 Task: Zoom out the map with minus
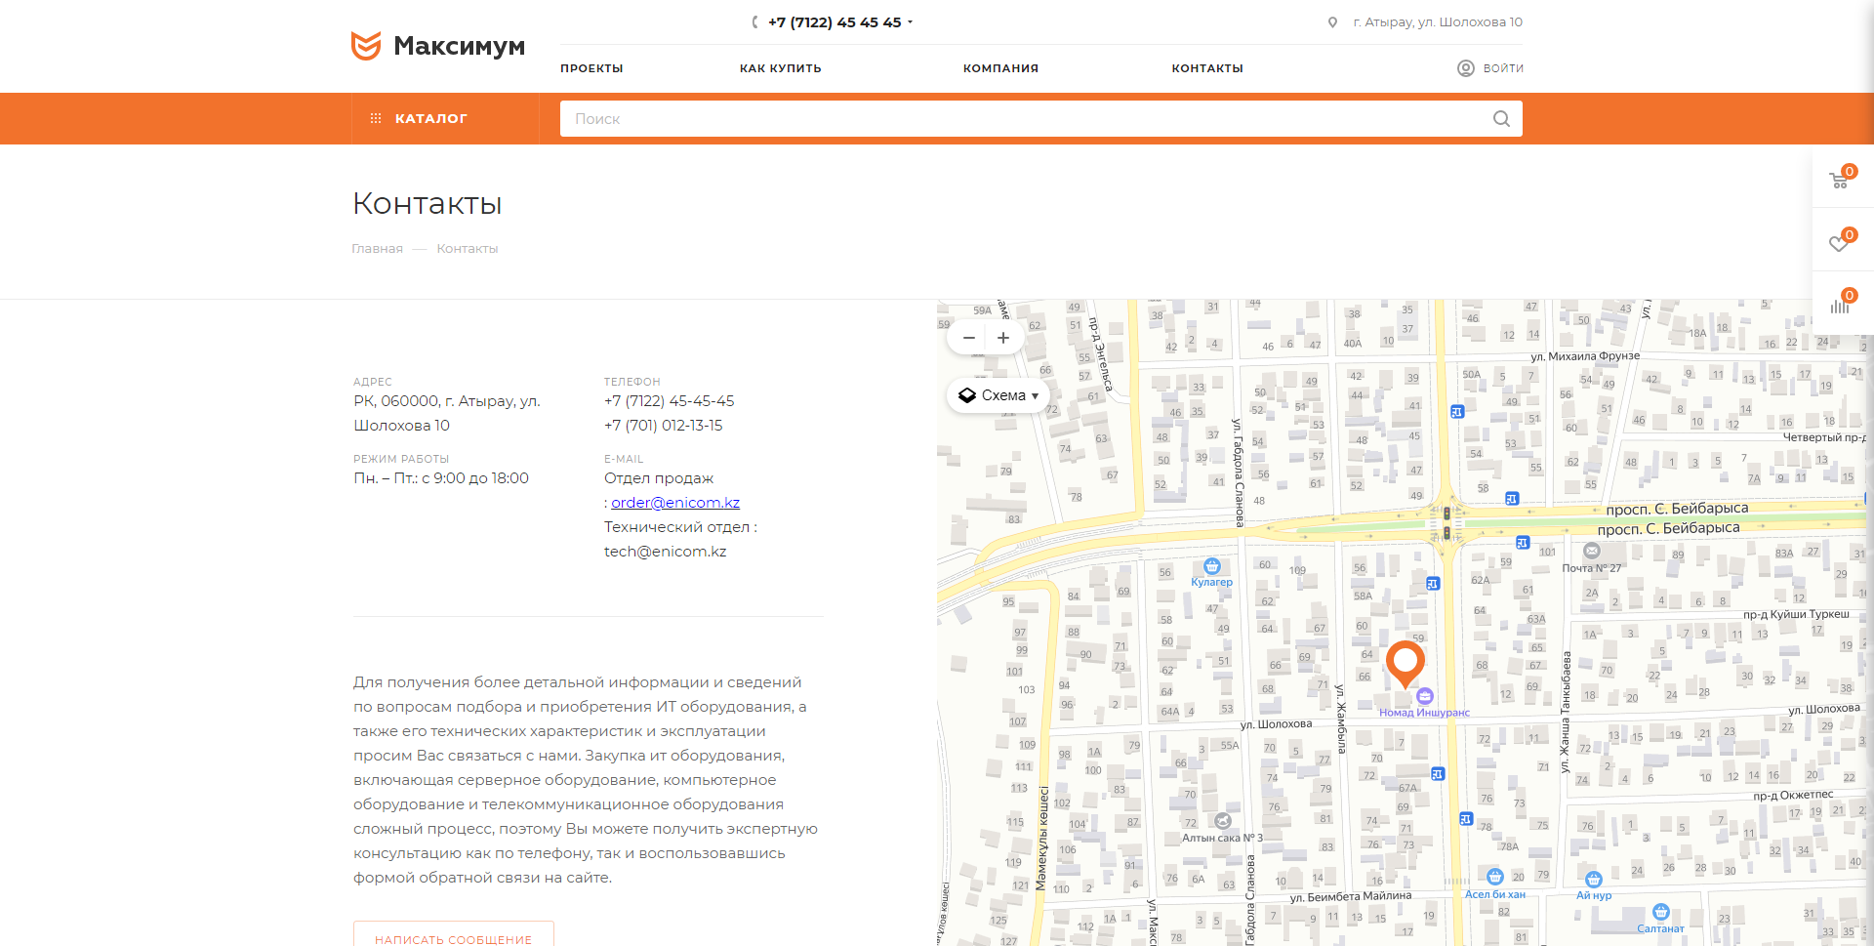coord(968,338)
